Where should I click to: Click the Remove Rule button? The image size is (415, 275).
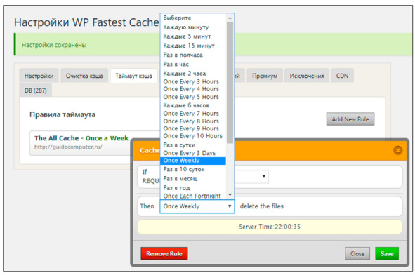pyautogui.click(x=164, y=253)
